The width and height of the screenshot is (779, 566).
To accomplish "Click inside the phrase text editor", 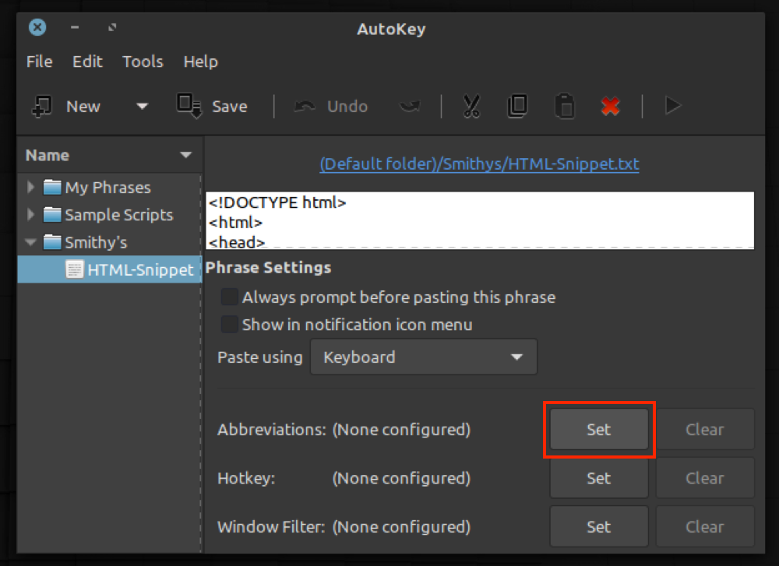I will pos(480,220).
